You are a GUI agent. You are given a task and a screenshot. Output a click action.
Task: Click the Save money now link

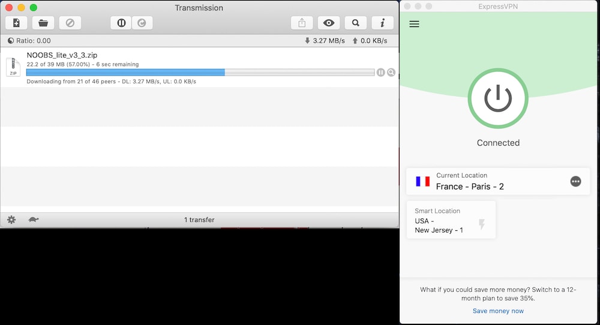pos(498,311)
